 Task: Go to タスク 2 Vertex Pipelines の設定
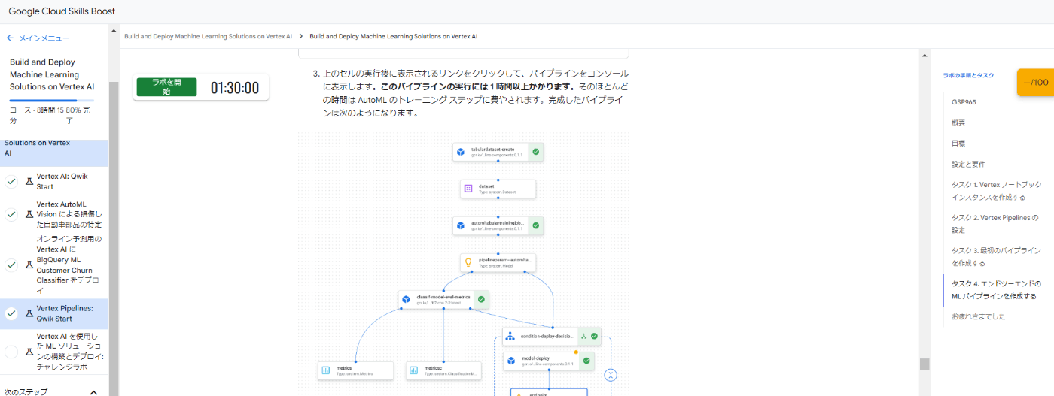(x=995, y=223)
